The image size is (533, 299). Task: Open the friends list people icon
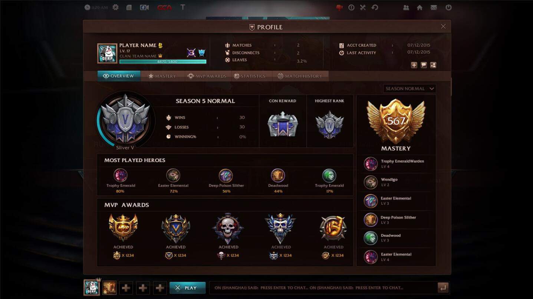tap(406, 7)
